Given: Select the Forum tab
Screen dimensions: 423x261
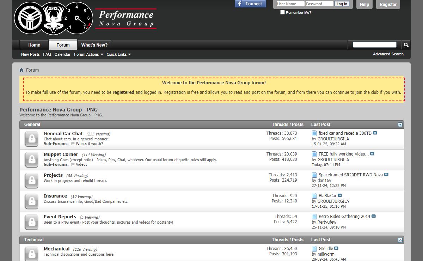Looking at the screenshot, I should (x=63, y=45).
